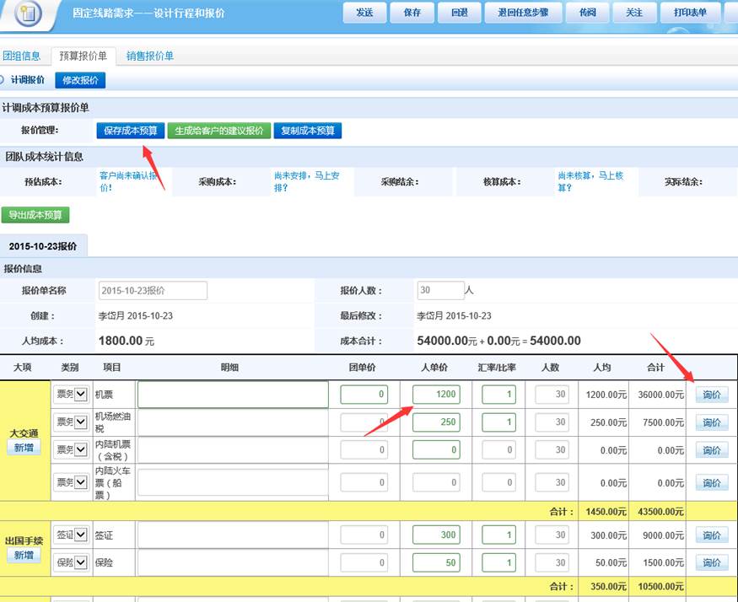The height and width of the screenshot is (602, 738).
Task: Click the 人单价 field showing 250
Action: coord(436,422)
